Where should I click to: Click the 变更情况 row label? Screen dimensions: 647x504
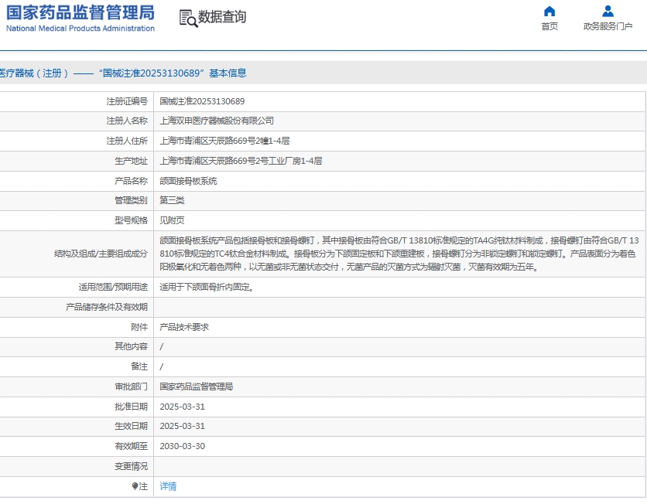(x=132, y=466)
